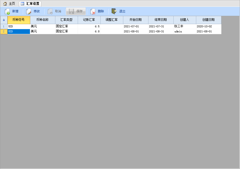The width and height of the screenshot is (240, 169).
Task: Click the 删除 (Delete) toolbar icon
Action: click(x=93, y=11)
